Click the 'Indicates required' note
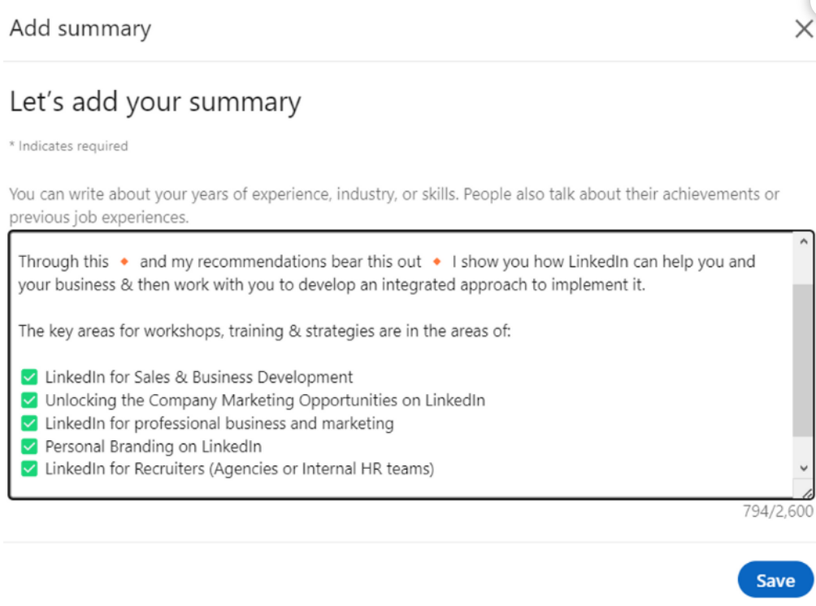The height and width of the screenshot is (606, 816). coord(69,146)
